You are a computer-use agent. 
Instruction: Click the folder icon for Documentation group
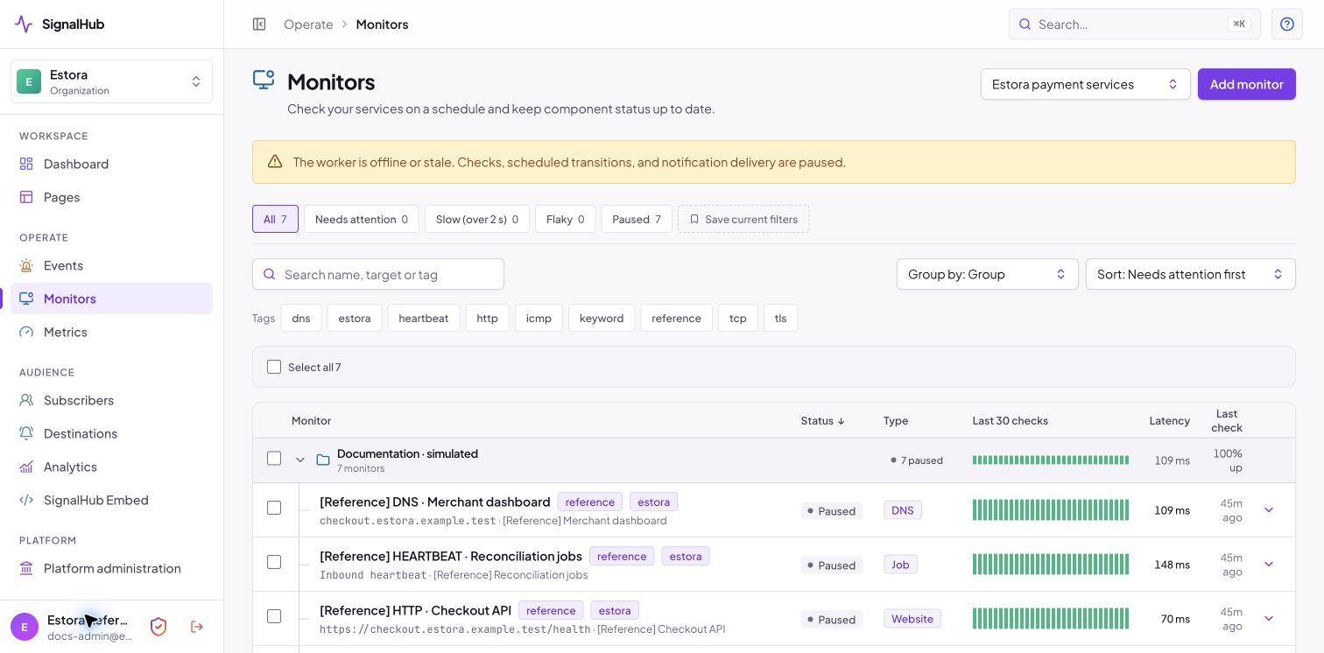point(323,460)
